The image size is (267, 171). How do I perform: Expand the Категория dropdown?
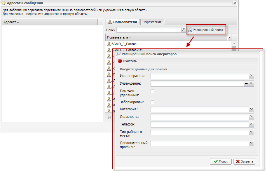coord(252,109)
